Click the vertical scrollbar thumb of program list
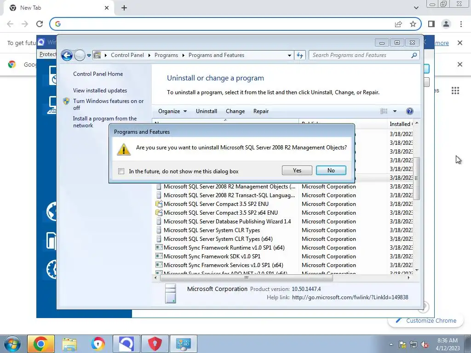The height and width of the screenshot is (353, 471). (x=416, y=178)
